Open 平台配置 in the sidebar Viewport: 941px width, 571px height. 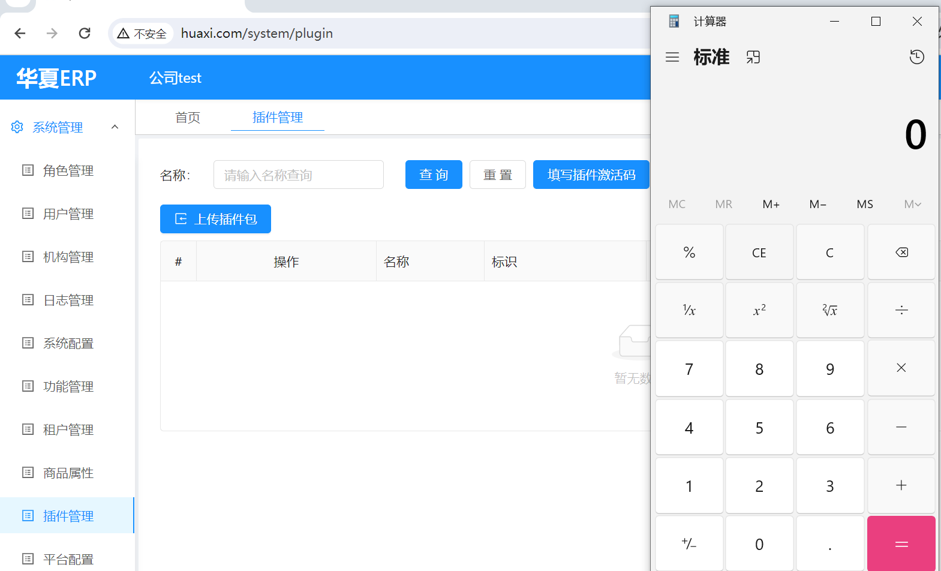67,559
